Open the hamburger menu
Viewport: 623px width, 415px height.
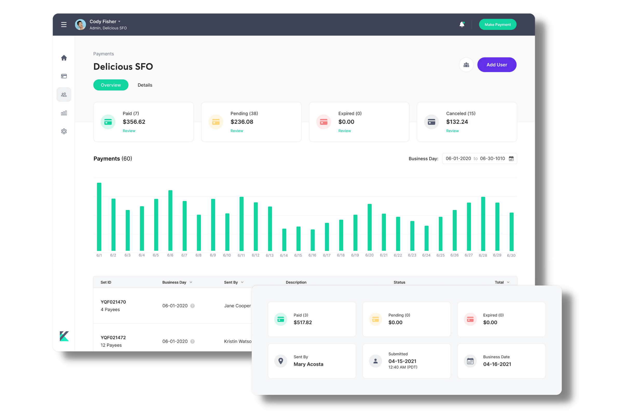[64, 25]
